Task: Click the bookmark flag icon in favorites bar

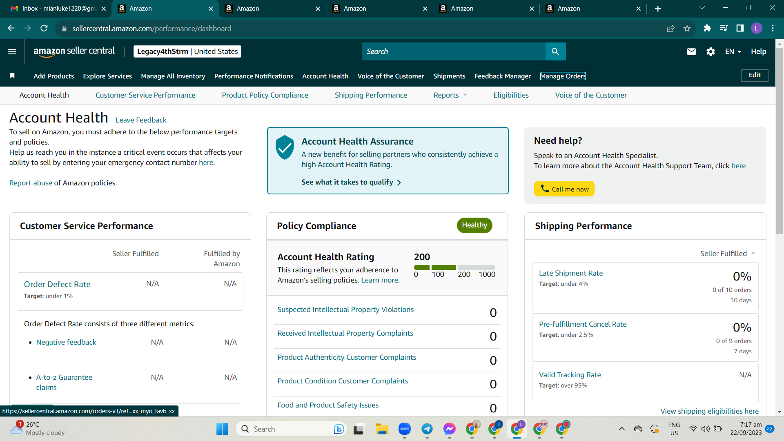Action: [12, 76]
